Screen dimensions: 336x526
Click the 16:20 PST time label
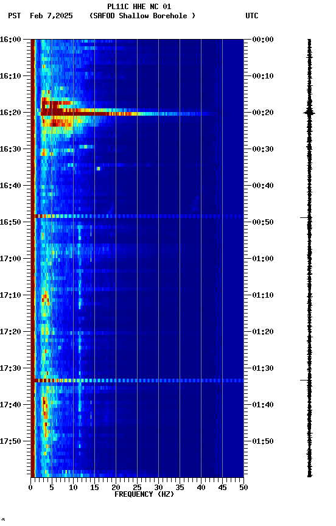[10, 113]
